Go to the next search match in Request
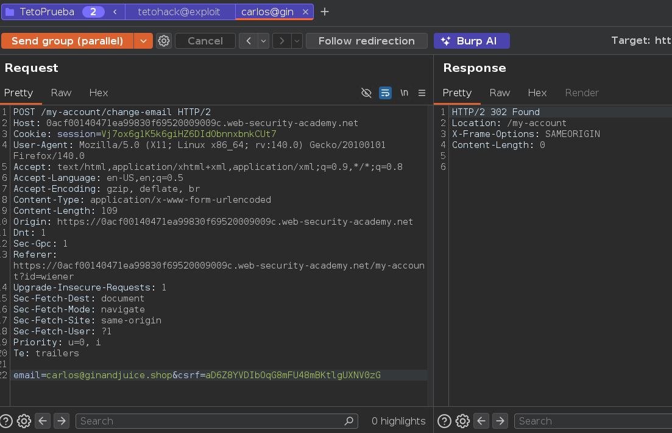 coord(62,421)
